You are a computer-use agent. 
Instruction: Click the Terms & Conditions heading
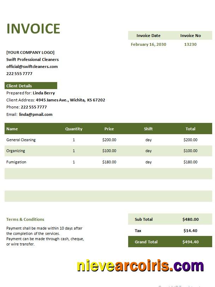(25, 219)
